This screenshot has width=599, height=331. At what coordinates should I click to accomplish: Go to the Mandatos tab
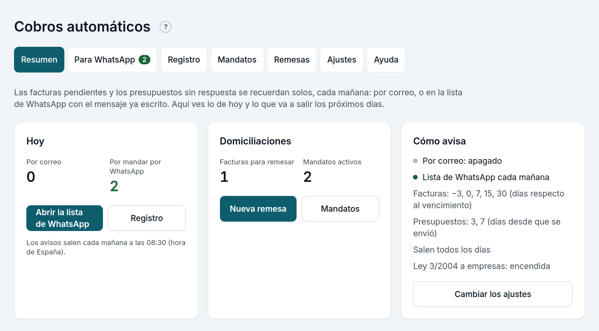point(237,60)
